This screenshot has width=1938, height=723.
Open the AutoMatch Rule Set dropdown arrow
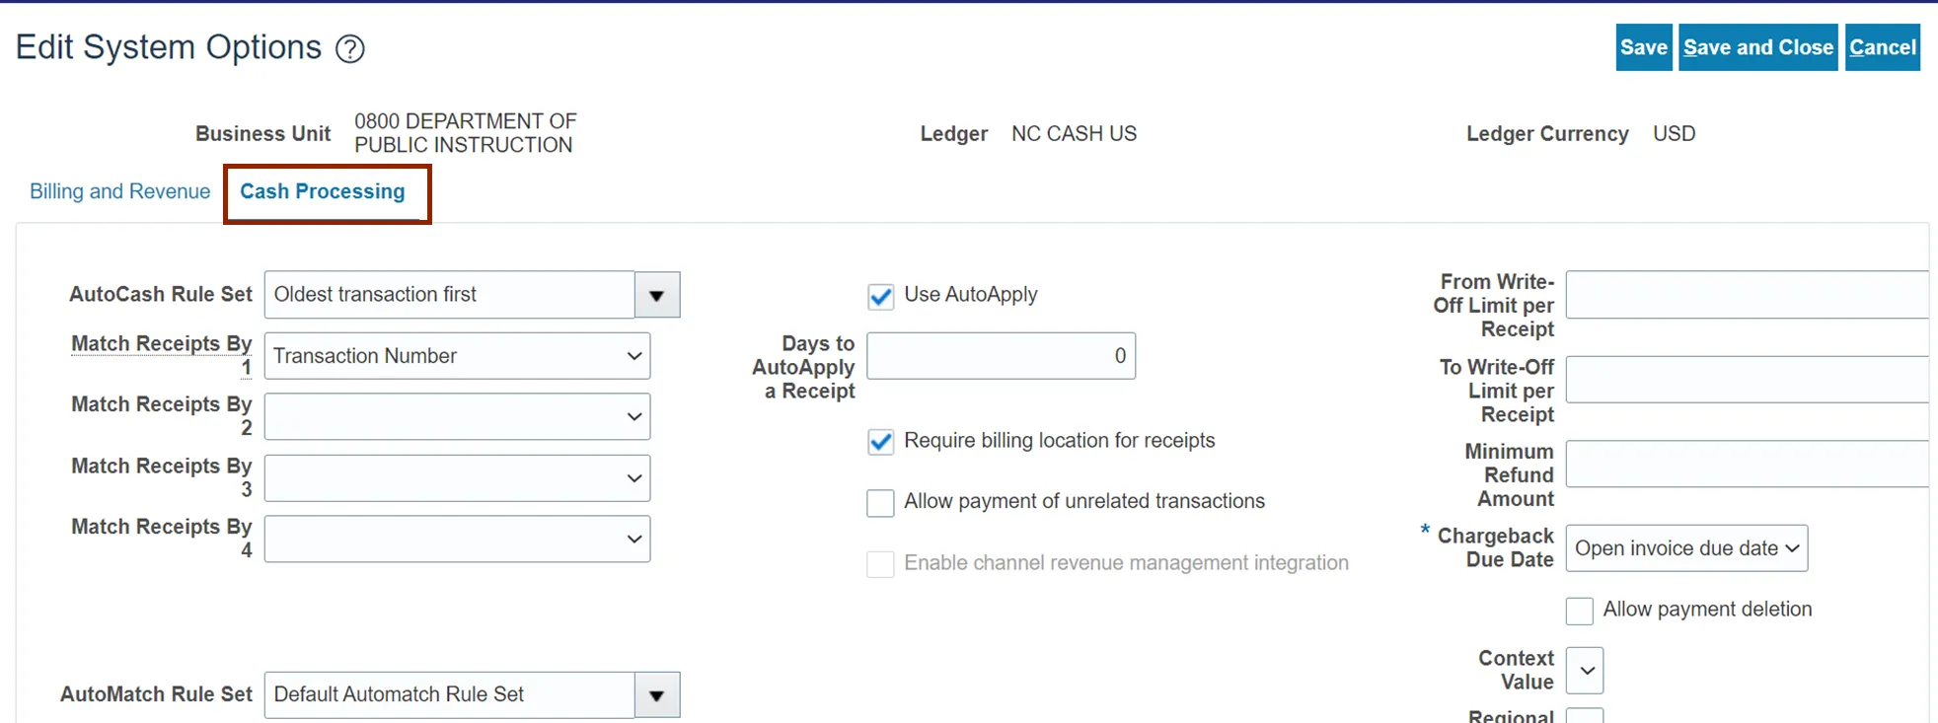(x=657, y=695)
